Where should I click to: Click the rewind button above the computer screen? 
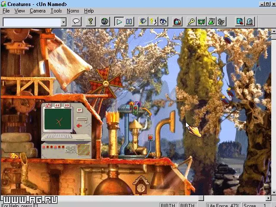tap(57, 105)
